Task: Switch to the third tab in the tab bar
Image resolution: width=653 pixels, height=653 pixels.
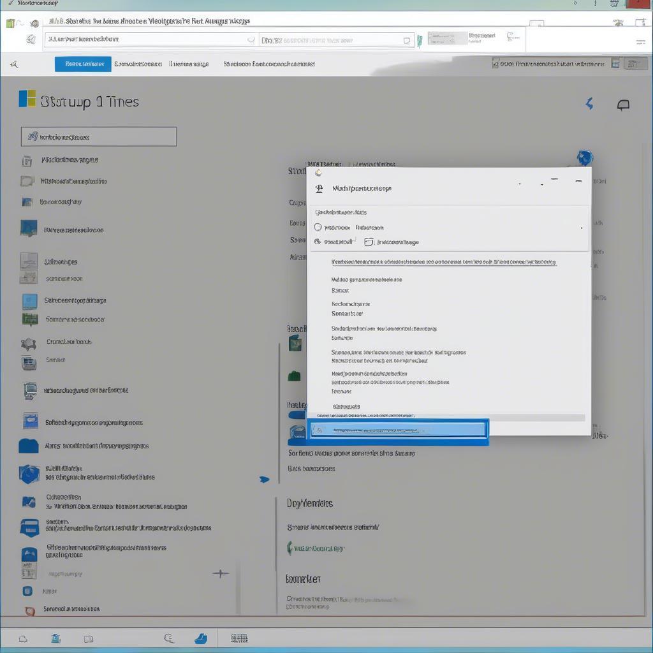Action: click(189, 64)
